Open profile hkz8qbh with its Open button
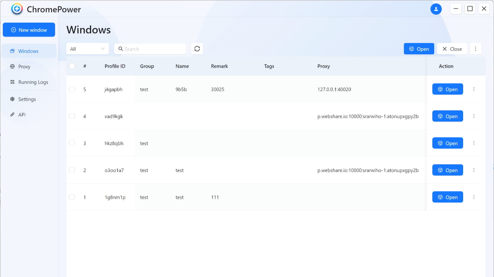This screenshot has width=494, height=277. click(x=447, y=143)
